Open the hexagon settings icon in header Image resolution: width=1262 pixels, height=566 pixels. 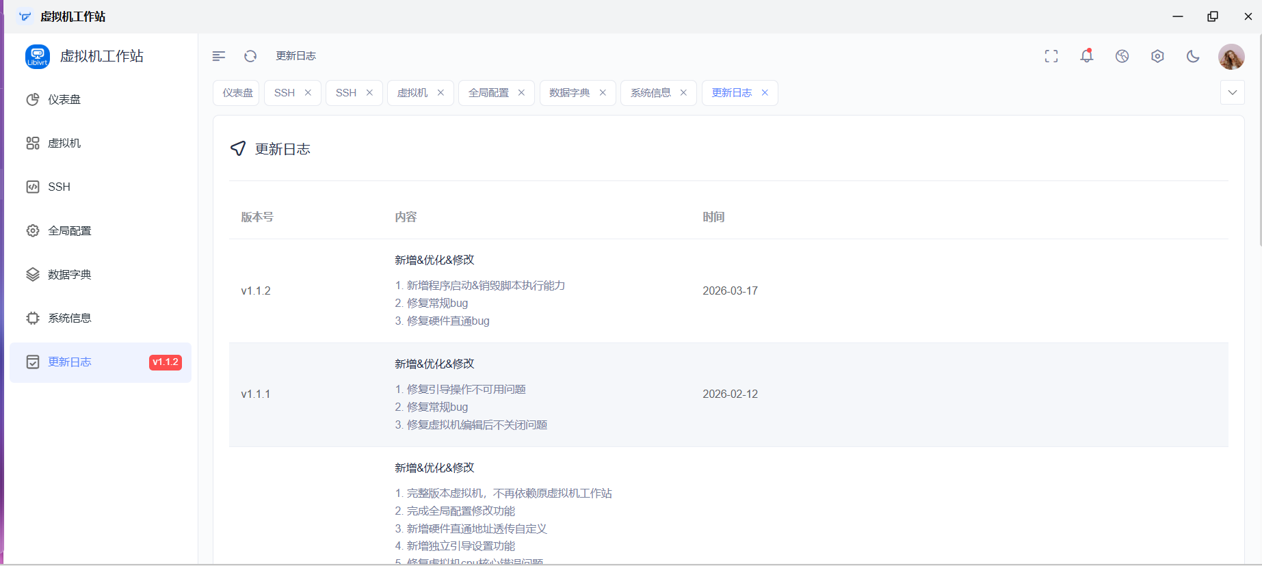point(1157,56)
